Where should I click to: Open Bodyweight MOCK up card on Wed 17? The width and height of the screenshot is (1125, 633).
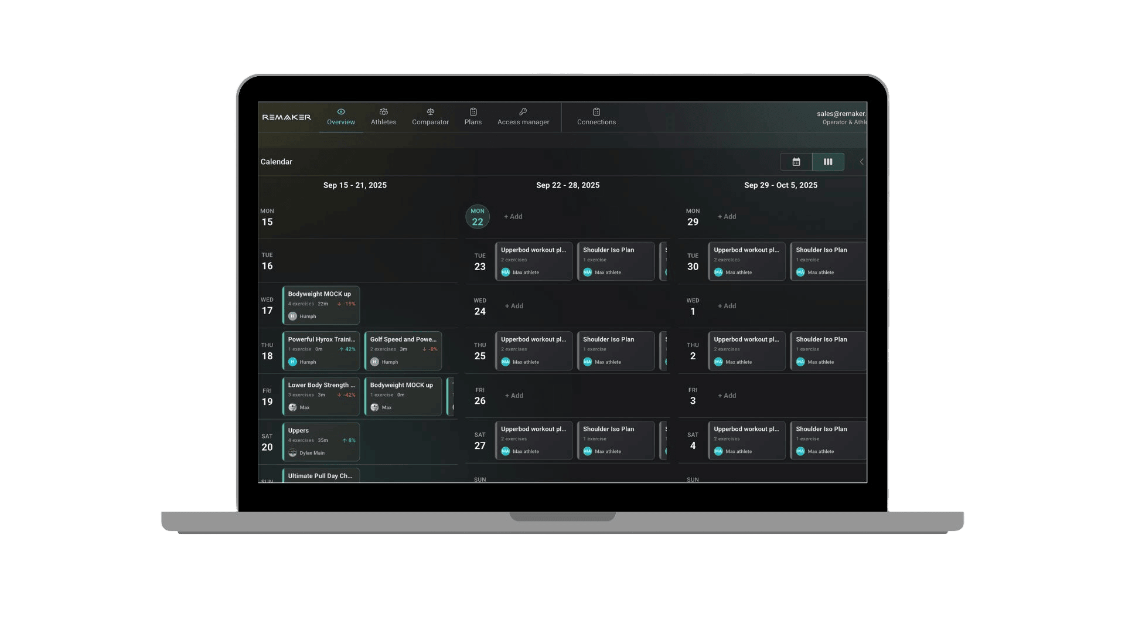tap(321, 305)
